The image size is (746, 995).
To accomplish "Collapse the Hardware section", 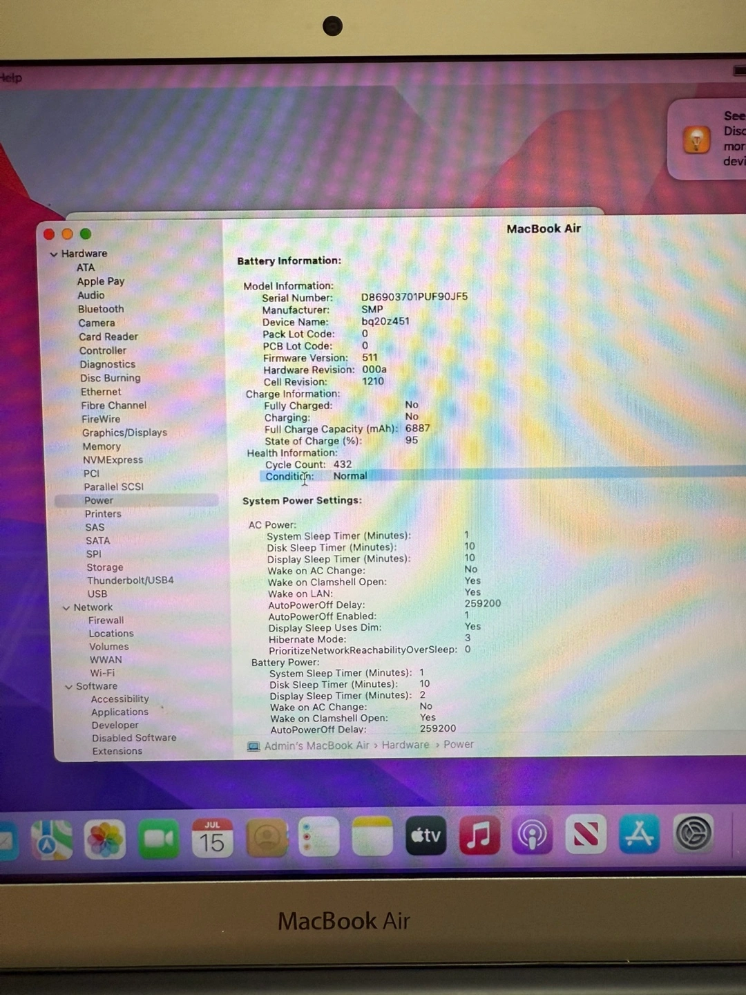I will tap(54, 254).
